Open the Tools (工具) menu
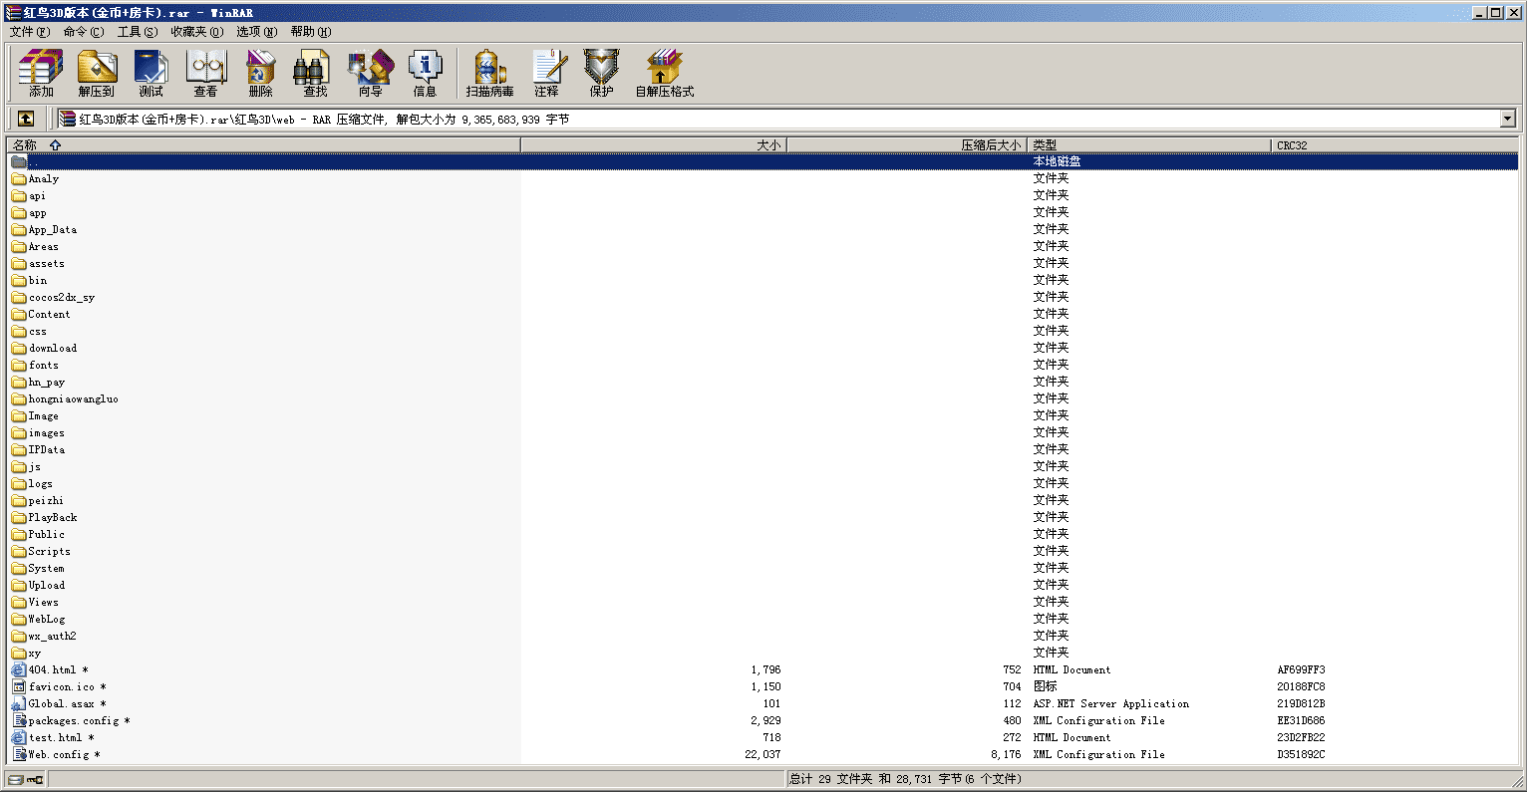 pos(137,32)
